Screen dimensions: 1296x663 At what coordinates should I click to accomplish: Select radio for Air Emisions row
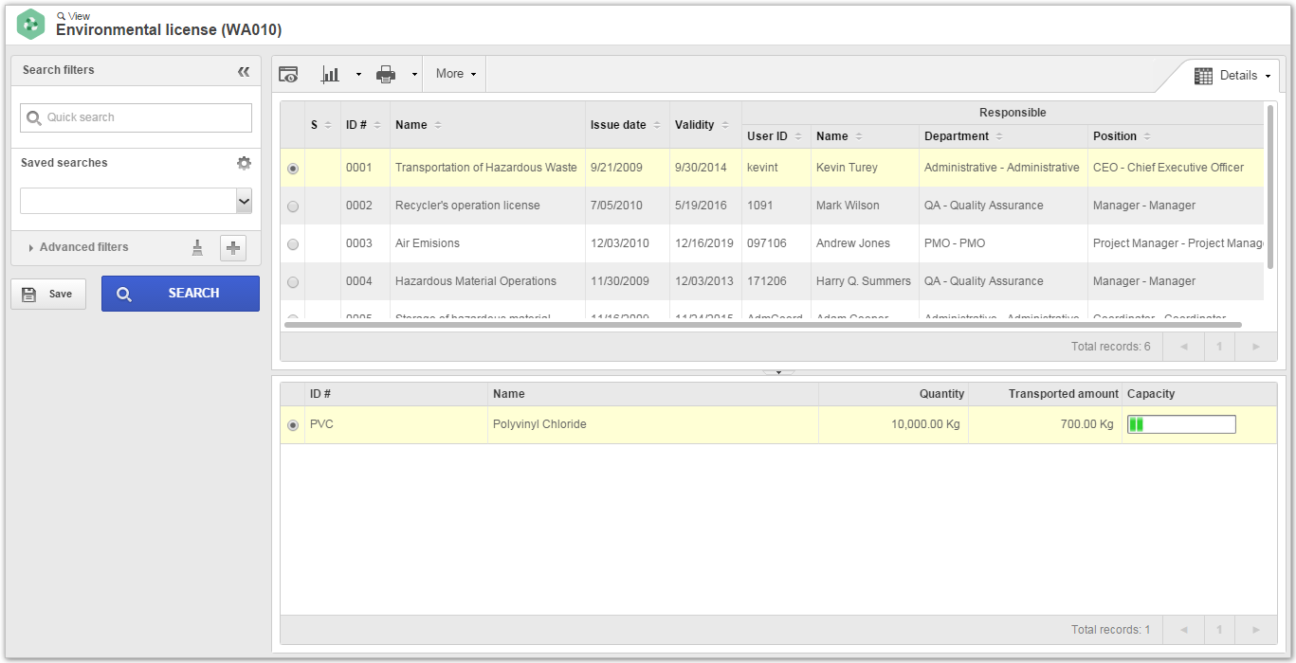point(293,244)
